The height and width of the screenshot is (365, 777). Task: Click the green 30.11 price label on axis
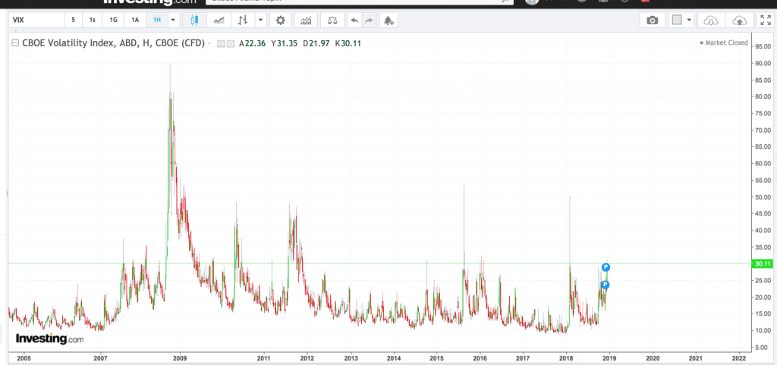tap(763, 264)
